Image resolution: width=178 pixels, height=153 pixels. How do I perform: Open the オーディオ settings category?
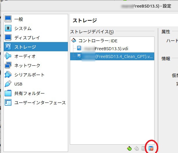pyautogui.click(x=36, y=56)
